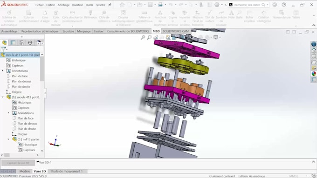Open the ConfigurationManager panel tab
Screen dimensions: 317x178
tap(21, 43)
